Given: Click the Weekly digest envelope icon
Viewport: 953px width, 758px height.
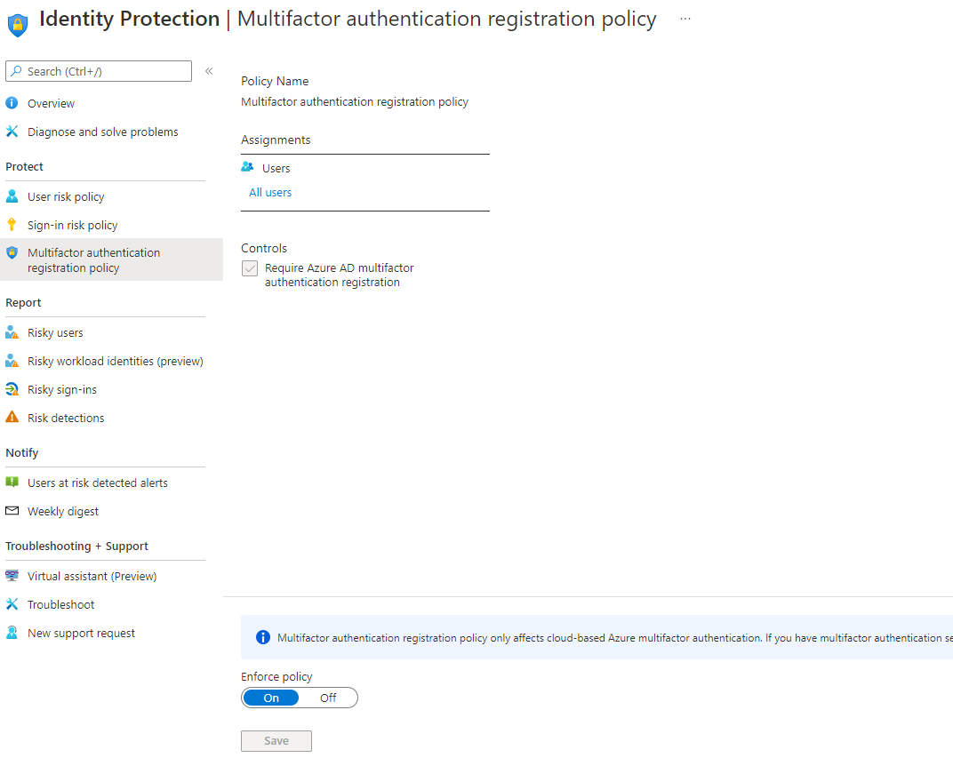Looking at the screenshot, I should click(12, 511).
